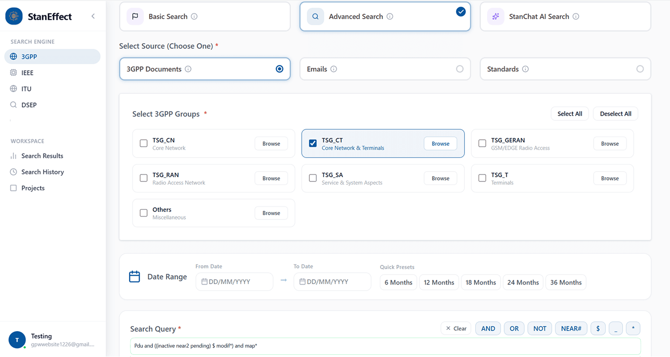Image resolution: width=670 pixels, height=357 pixels.
Task: Click info icon next to Advanced Search
Action: 390,17
